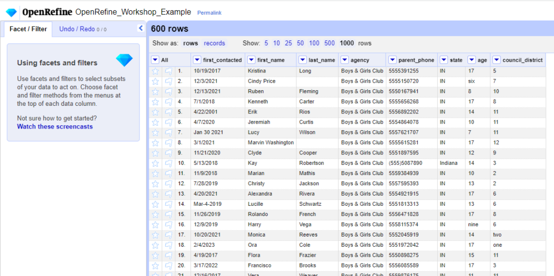Viewport: 554px width, 276px height.
Task: Open the Watch these screencasts link
Action: 55,127
